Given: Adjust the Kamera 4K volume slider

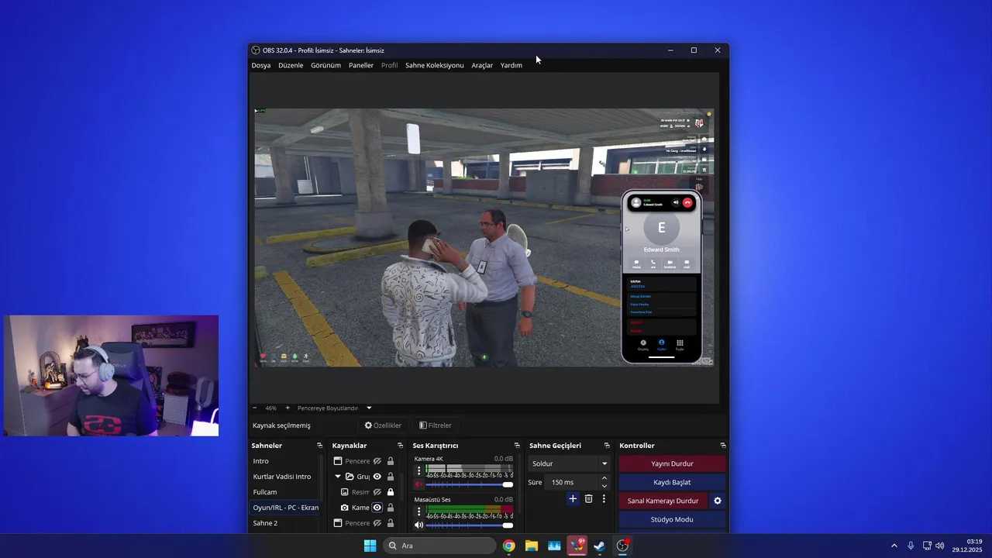Looking at the screenshot, I should [470, 484].
